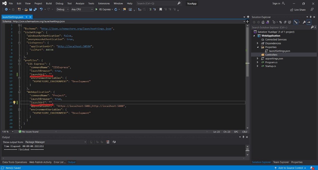Click Add to Source Control button

pyautogui.click(x=290, y=168)
